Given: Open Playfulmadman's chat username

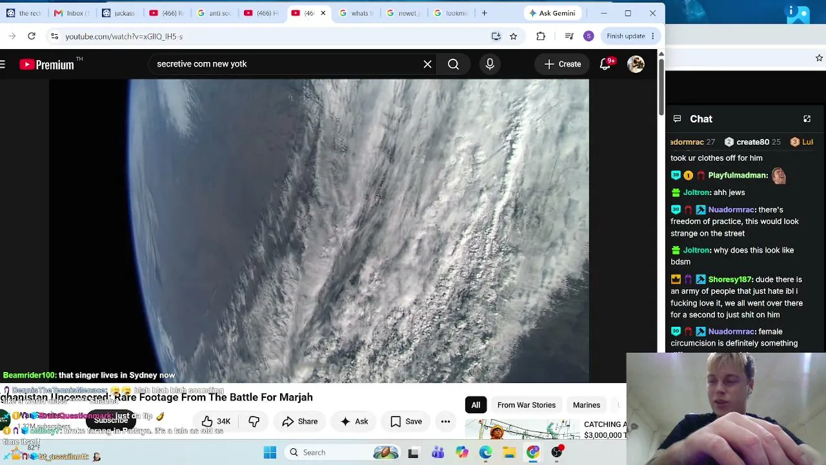Looking at the screenshot, I should pyautogui.click(x=738, y=175).
